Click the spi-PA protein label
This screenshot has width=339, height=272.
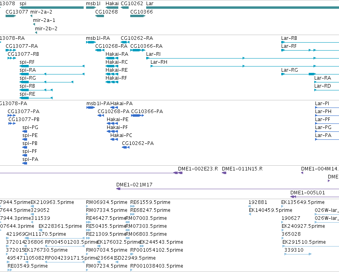30,159
